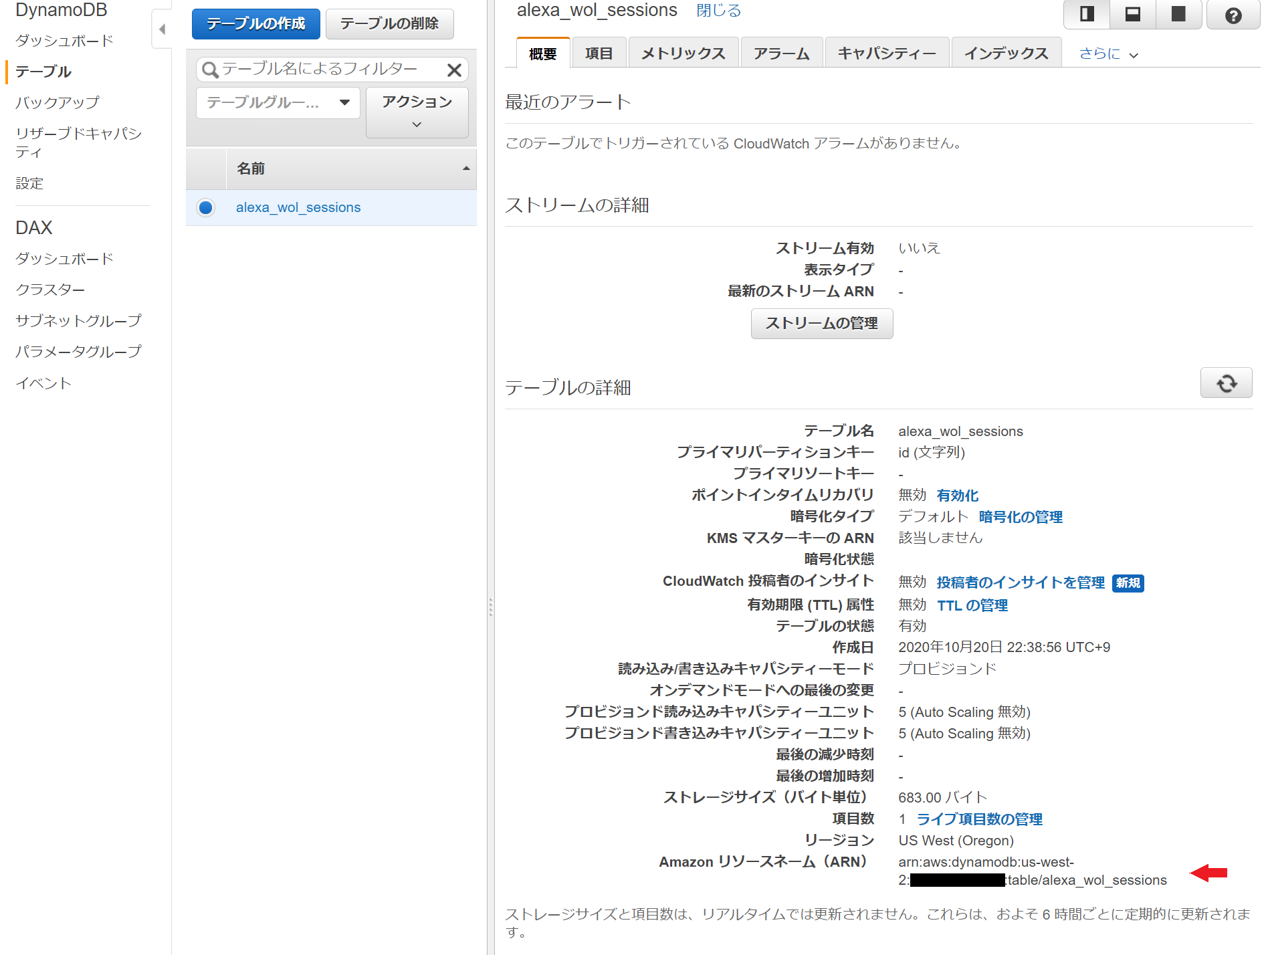
Task: Sort tables by name column arrow
Action: (466, 169)
